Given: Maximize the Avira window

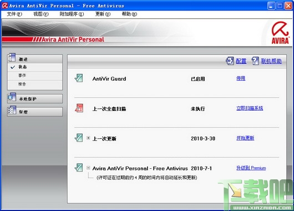Looking at the screenshot, I should pos(280,6).
